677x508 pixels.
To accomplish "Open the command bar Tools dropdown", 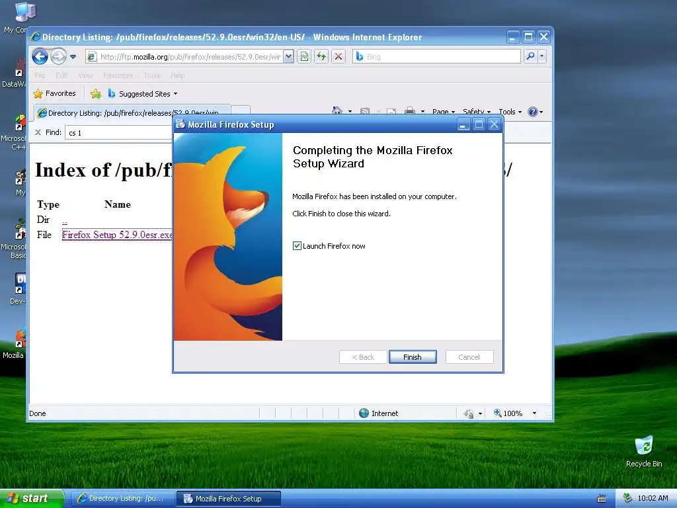I will (x=510, y=112).
